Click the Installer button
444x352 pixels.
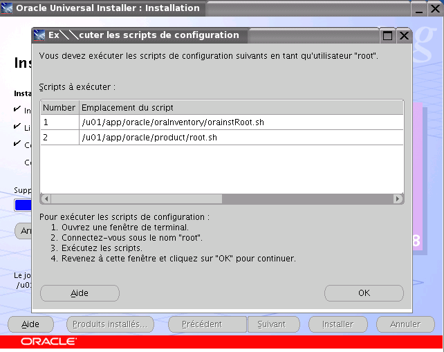tap(337, 324)
